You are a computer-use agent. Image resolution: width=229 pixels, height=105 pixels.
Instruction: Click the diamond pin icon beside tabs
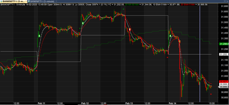(x=56, y=1)
